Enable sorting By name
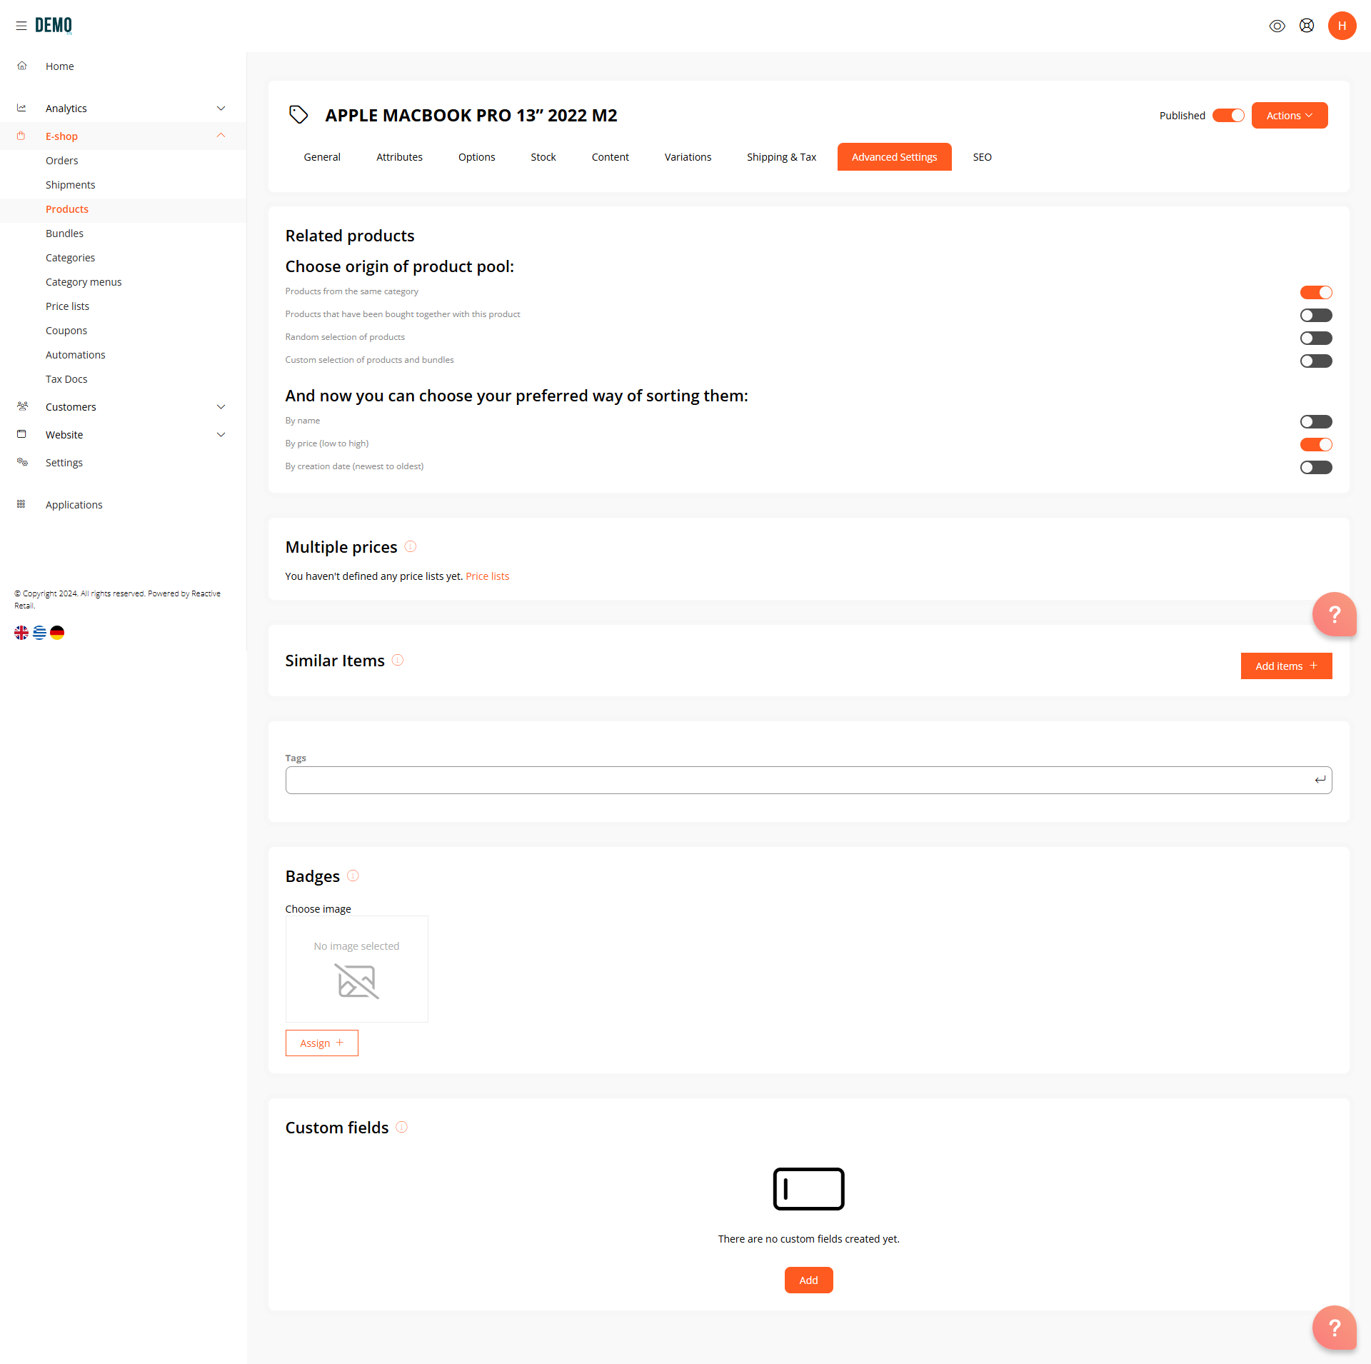This screenshot has width=1371, height=1364. [1316, 421]
